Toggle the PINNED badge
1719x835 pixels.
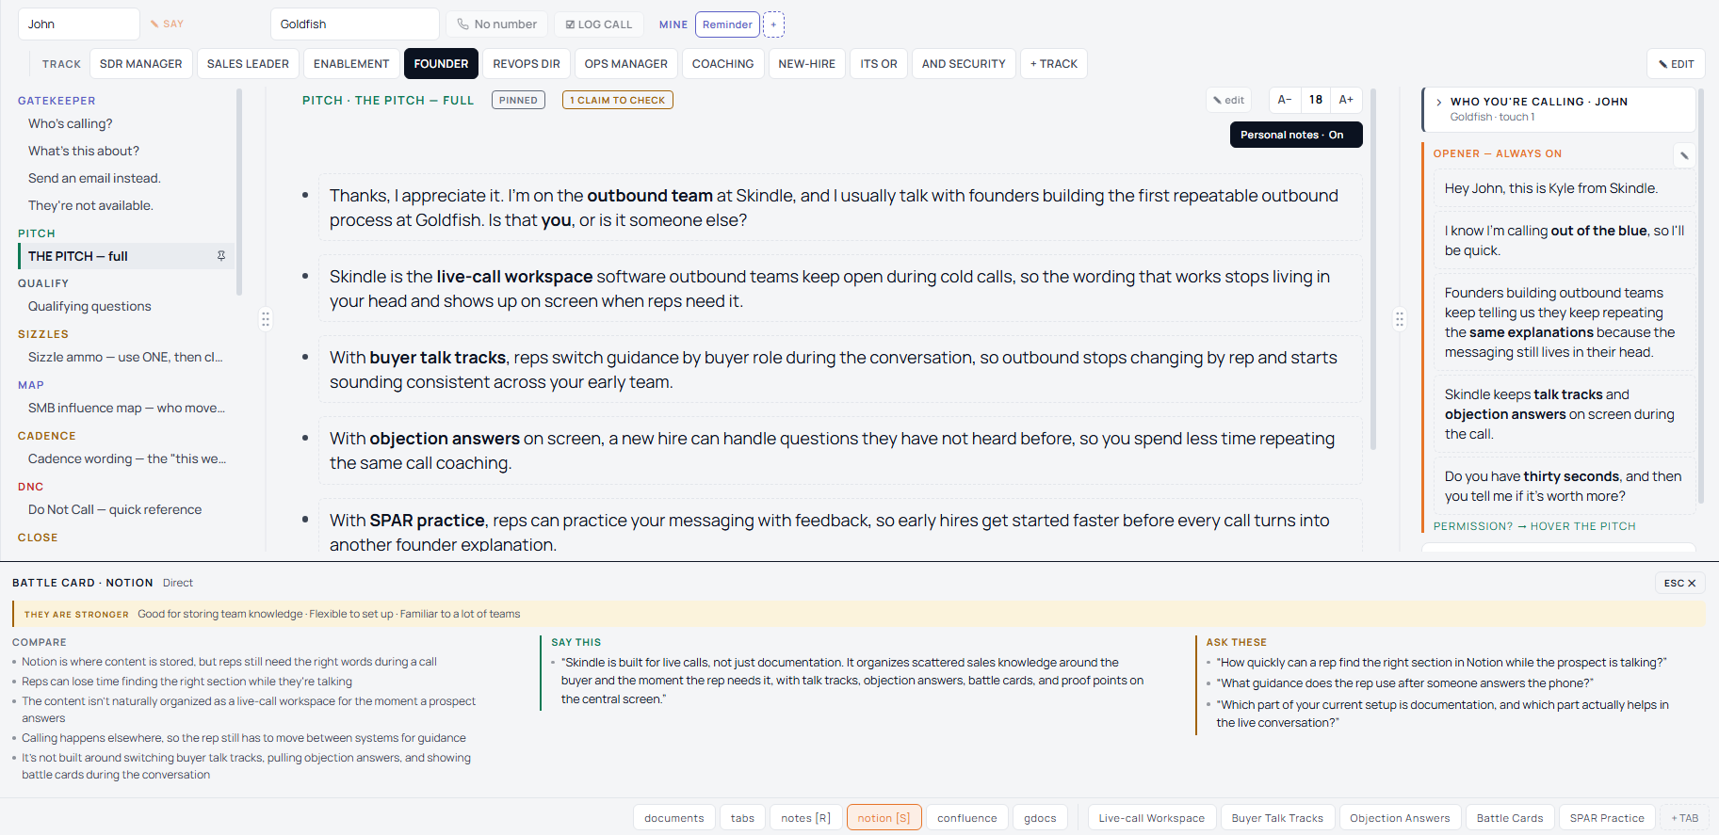[x=518, y=100]
